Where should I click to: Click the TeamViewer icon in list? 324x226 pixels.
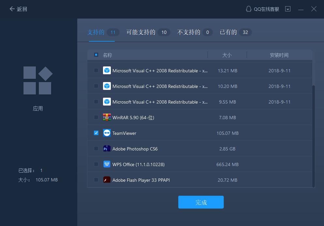(107, 133)
